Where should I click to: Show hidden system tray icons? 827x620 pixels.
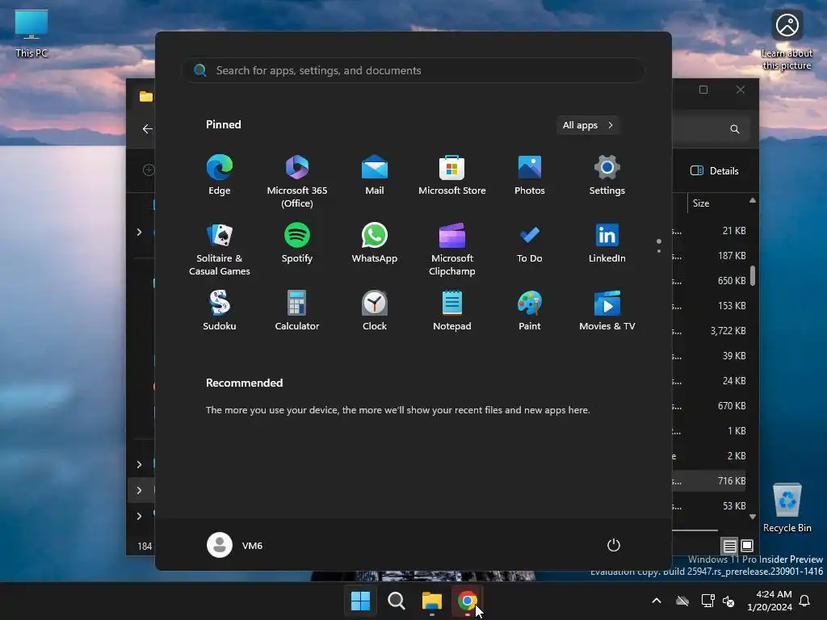657,601
